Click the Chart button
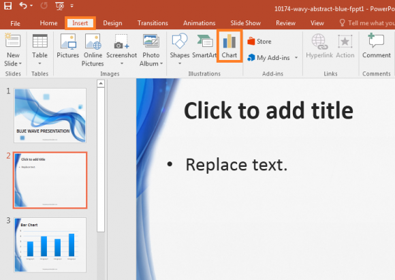 (230, 46)
